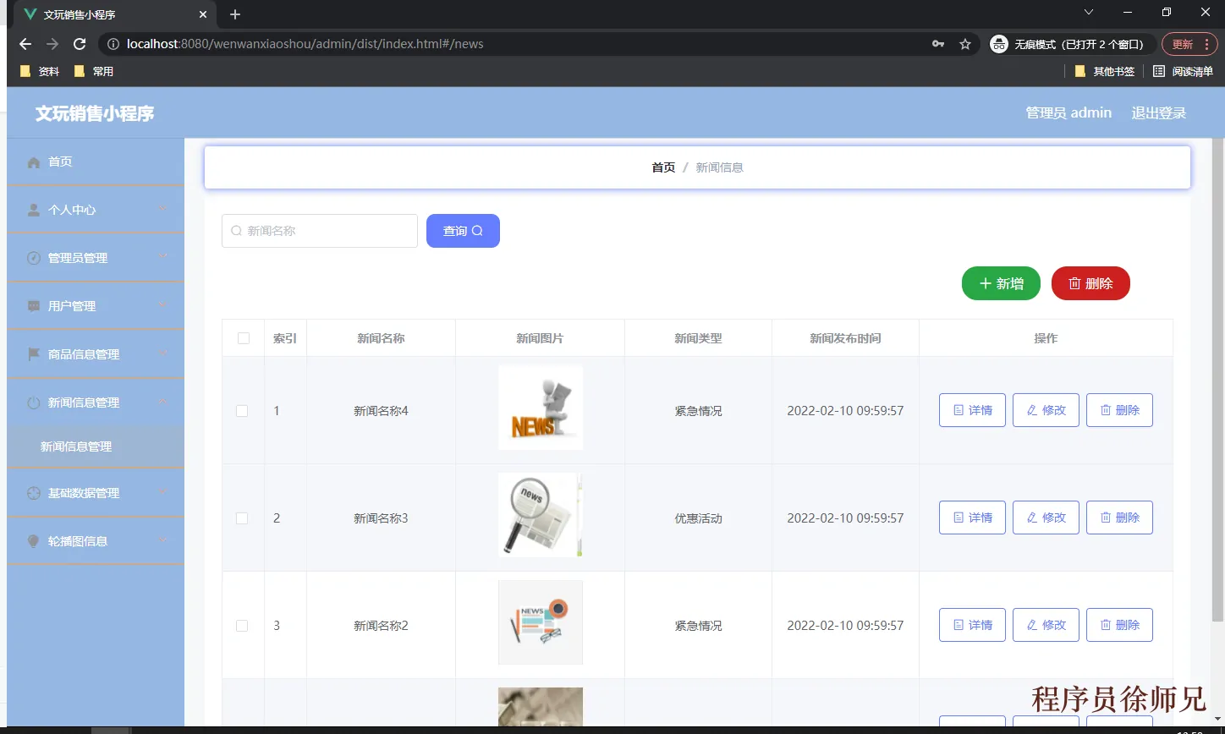The height and width of the screenshot is (734, 1225).
Task: Click the password key icon in address bar
Action: pyautogui.click(x=938, y=44)
